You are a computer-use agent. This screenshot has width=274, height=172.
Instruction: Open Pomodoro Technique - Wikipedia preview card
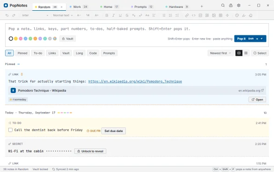click(137, 91)
